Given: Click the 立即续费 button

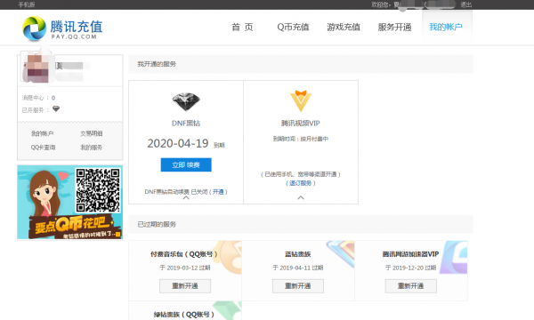Looking at the screenshot, I should [186, 165].
